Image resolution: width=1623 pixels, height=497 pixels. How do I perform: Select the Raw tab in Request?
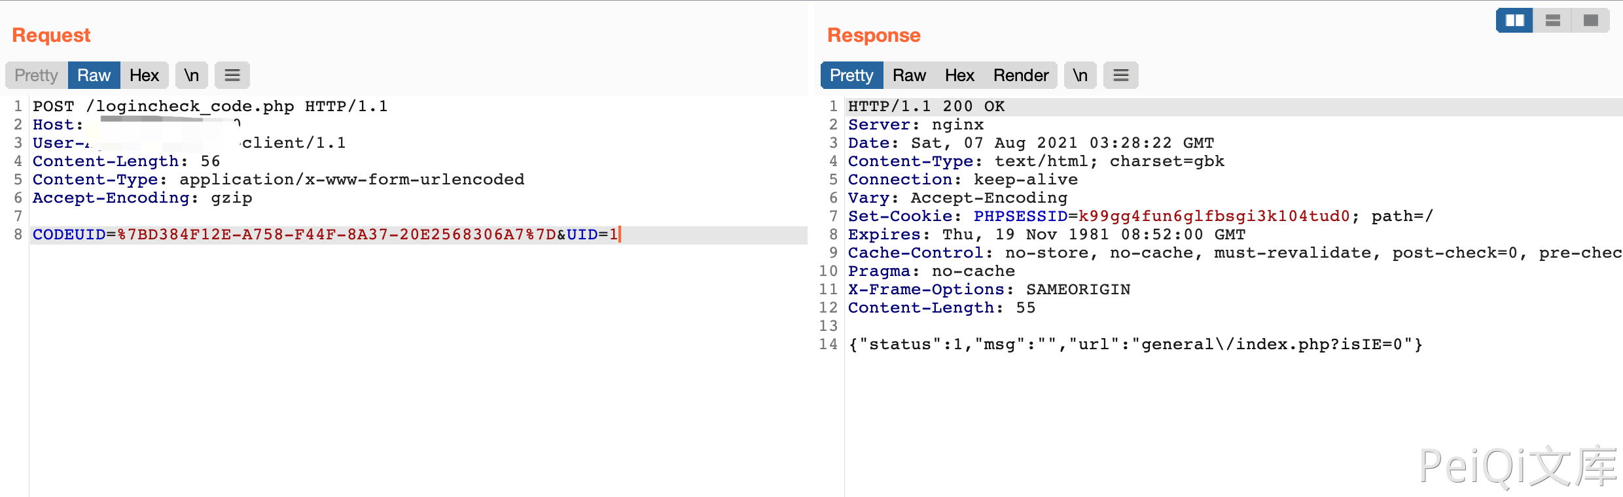tap(94, 75)
